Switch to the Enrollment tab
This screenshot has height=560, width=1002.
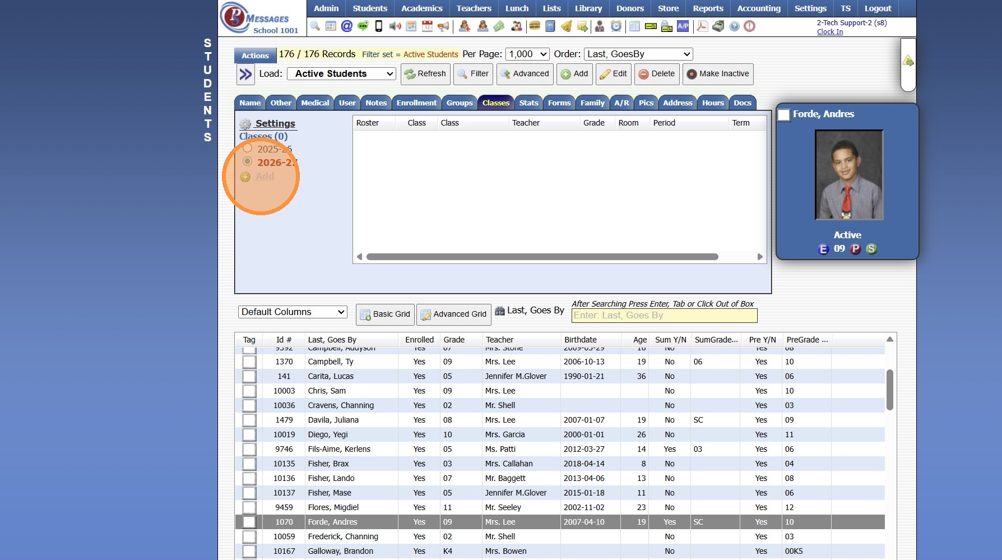[416, 103]
